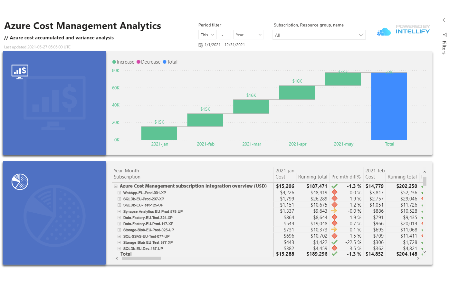449x285 pixels.
Task: Click the -22.5 % difference cell
Action: 353,242
